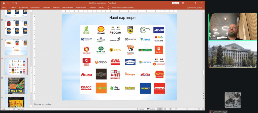
Task: Click Fit slide to window icon
Action: pyautogui.click(x=202, y=109)
